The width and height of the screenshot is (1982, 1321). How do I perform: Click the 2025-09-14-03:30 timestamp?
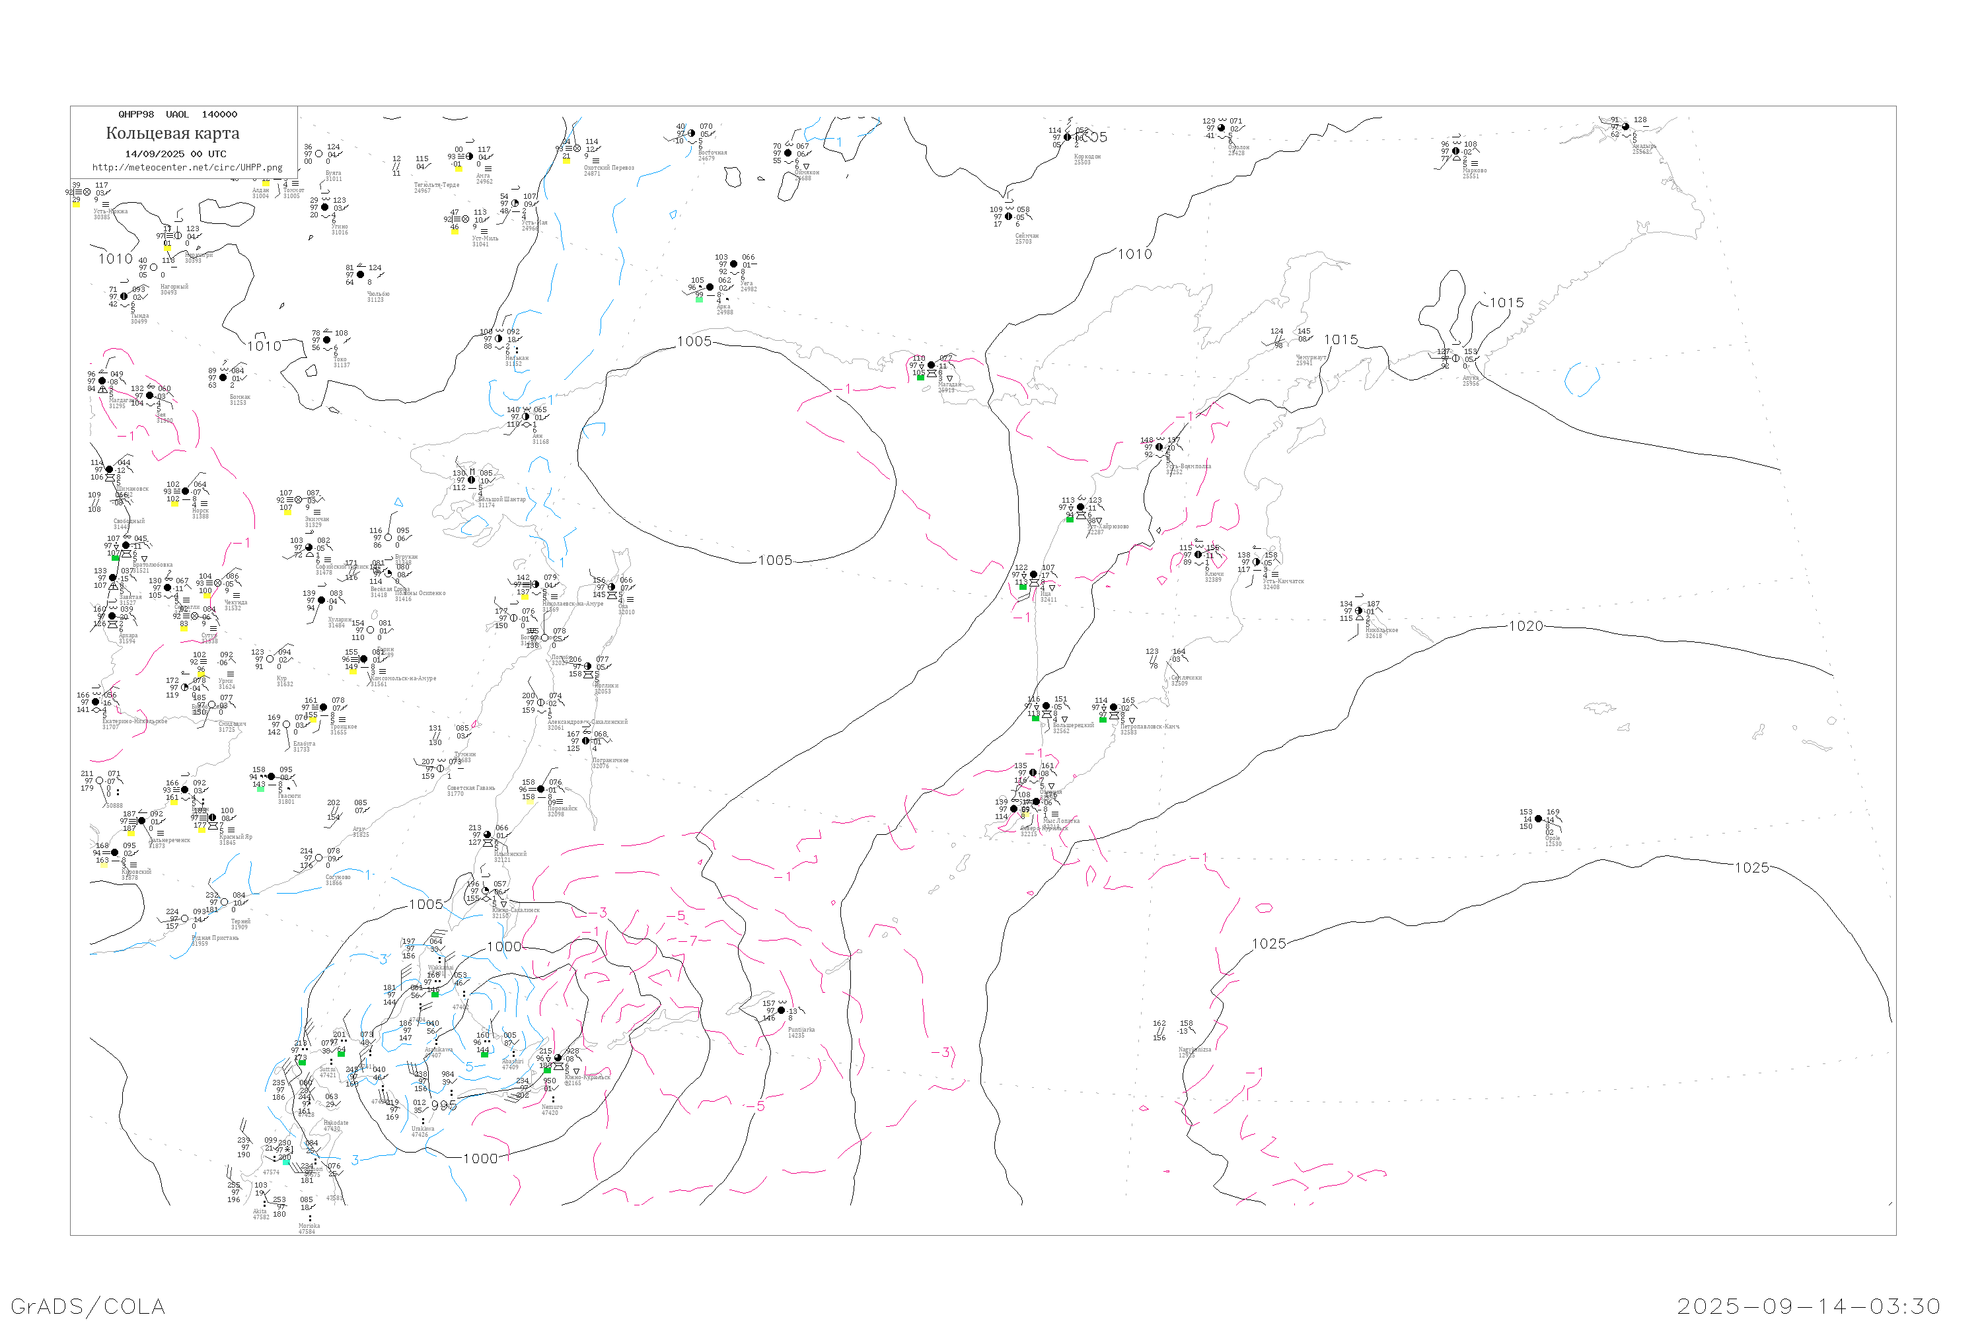point(1808,1306)
